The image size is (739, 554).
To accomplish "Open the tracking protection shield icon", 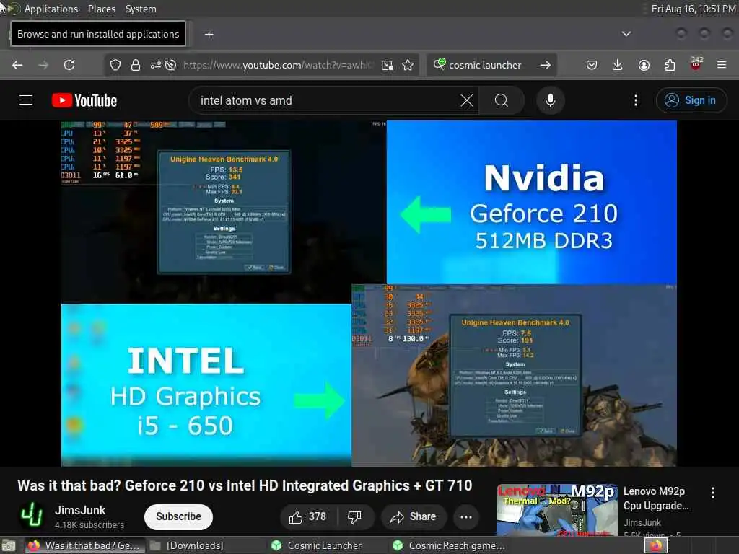I will tap(115, 65).
